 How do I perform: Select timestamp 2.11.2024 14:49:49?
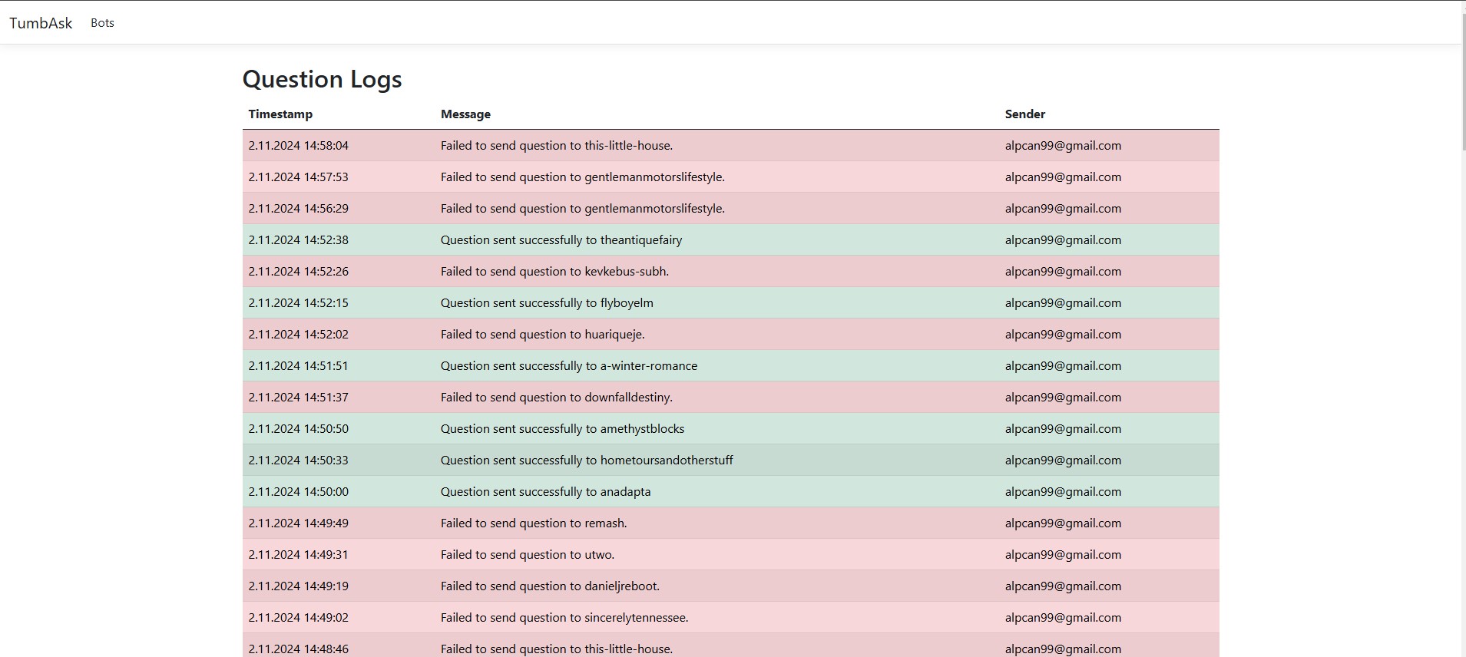[x=298, y=523]
